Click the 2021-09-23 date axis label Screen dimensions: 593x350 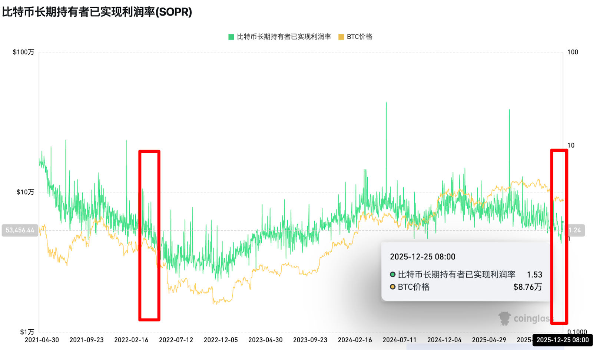click(x=87, y=340)
